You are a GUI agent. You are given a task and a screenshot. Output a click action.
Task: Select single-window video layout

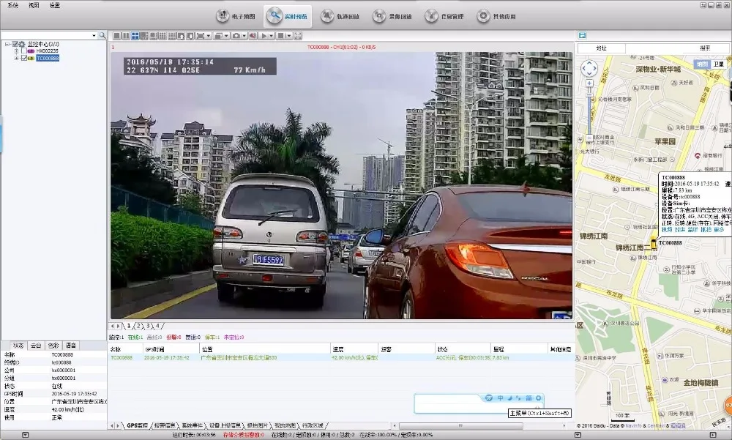(x=117, y=36)
